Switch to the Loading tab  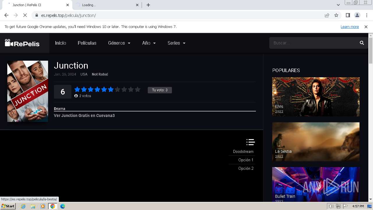pyautogui.click(x=107, y=5)
